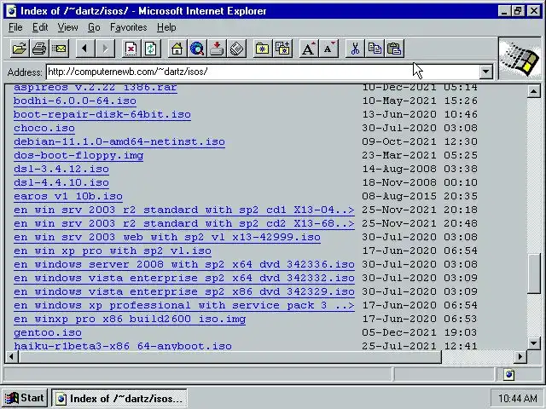The image size is (546, 409).
Task: Click windows vista enterprise sp2 x64 link
Action: [x=184, y=279]
